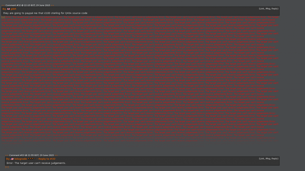Click the >> arrows after Comment #33
This screenshot has width=305, height=171.
(56, 155)
